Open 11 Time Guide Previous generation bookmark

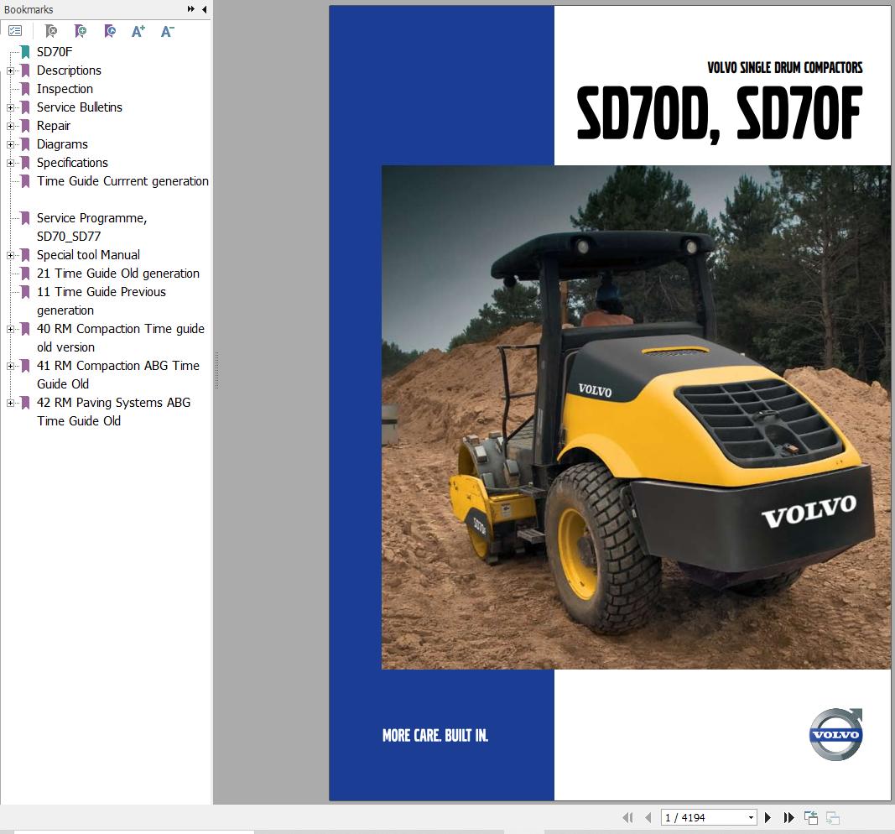(x=101, y=301)
